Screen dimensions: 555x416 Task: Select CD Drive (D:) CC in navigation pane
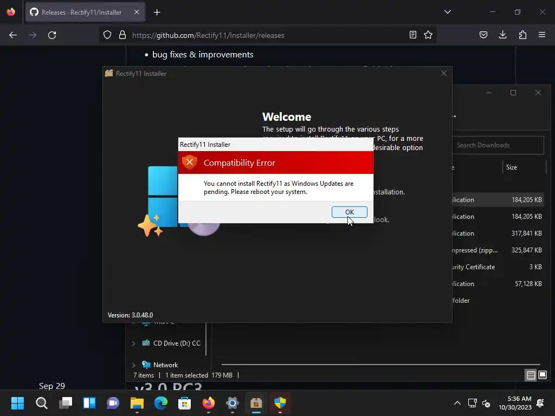171,343
